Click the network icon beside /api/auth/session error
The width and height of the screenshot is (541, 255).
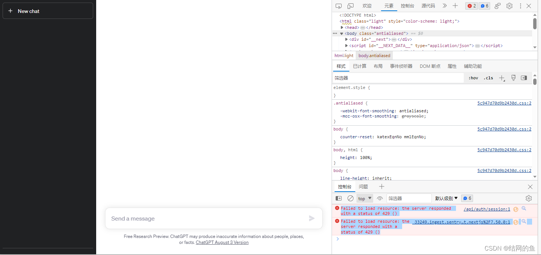(516, 209)
